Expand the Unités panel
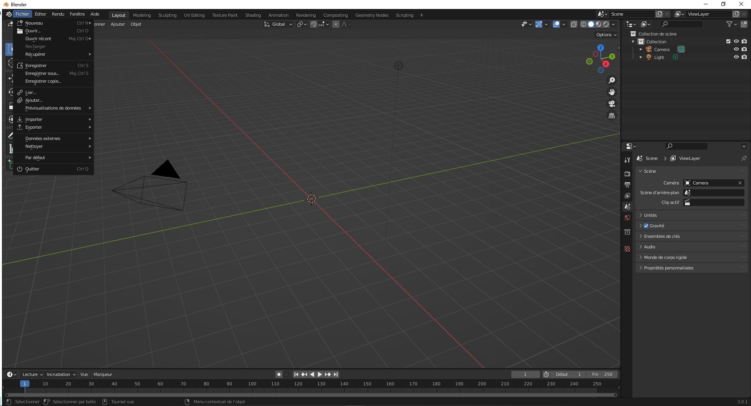The image size is (751, 406). [650, 215]
